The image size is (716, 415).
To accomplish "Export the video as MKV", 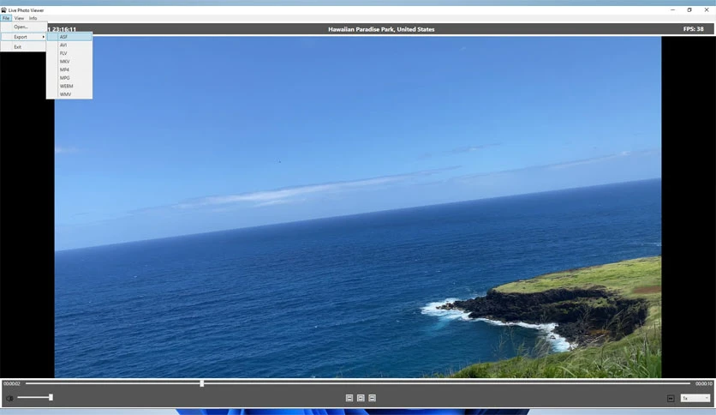I will 69,62.
